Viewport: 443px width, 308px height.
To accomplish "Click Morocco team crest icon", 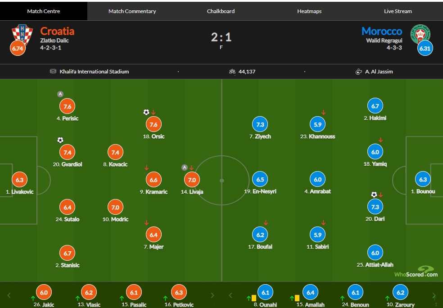I will [420, 34].
